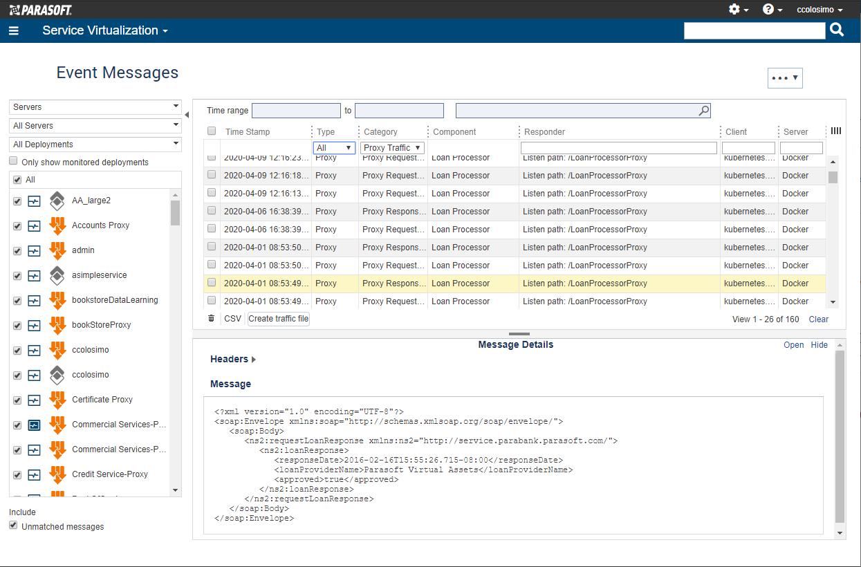Click the monitor icon for Certificate Proxy
This screenshot has height=567, width=861.
tap(34, 400)
